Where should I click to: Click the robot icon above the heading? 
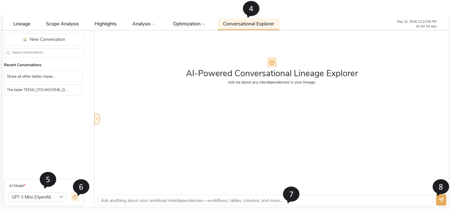pos(272,62)
